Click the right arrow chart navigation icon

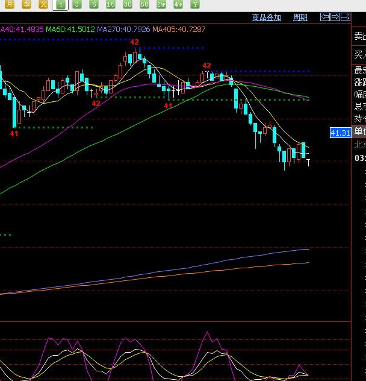click(x=335, y=17)
